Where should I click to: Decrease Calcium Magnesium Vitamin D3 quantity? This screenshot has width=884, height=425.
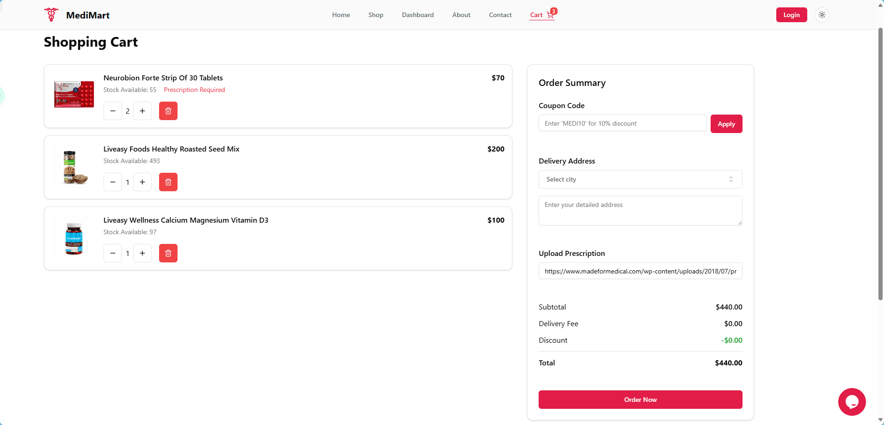point(113,253)
